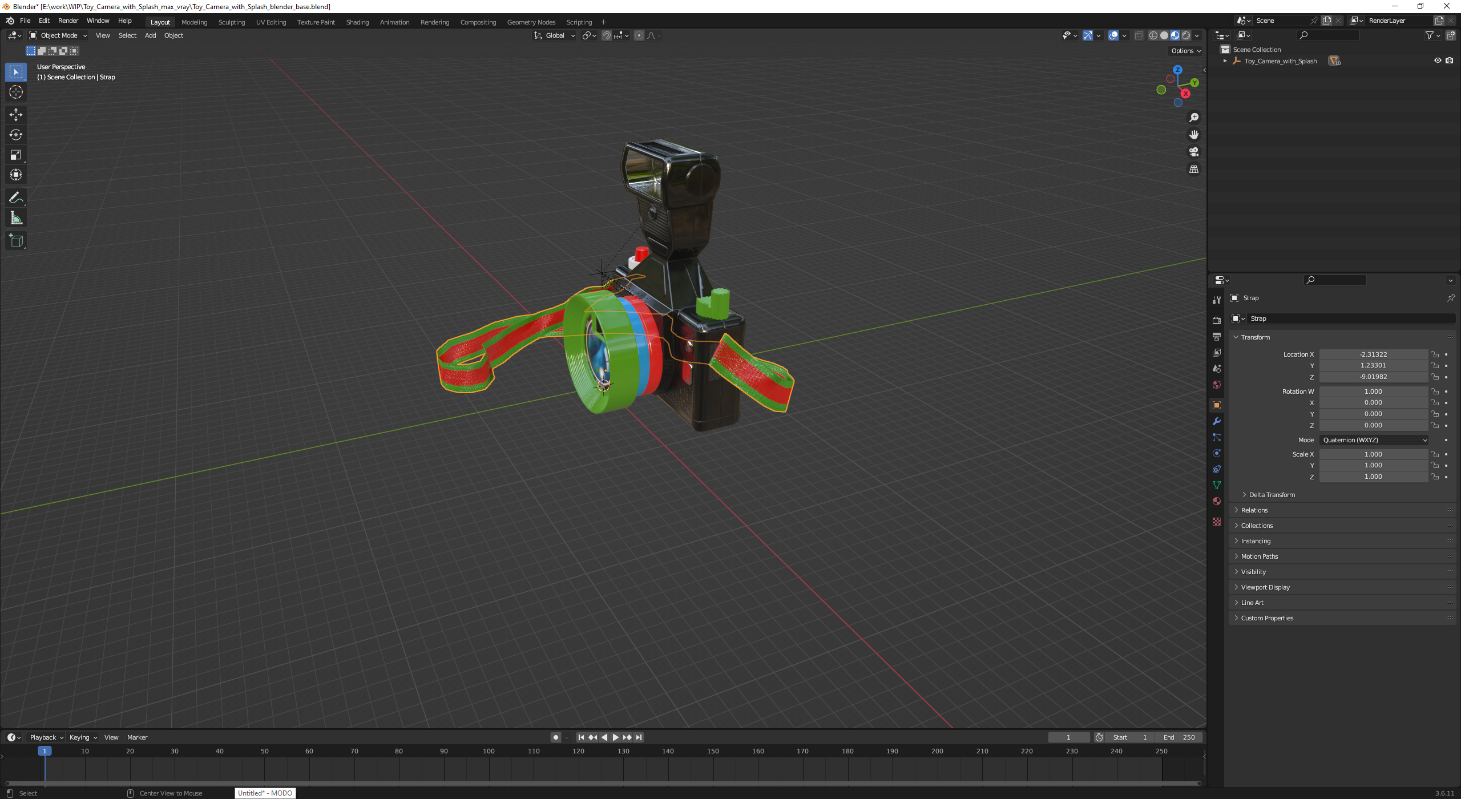This screenshot has height=799, width=1461.
Task: Toggle X-ray display mode
Action: 1139,35
